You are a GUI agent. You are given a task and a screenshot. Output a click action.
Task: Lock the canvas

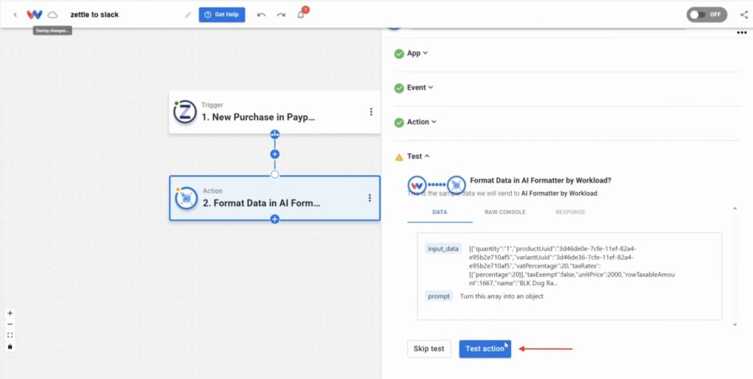click(x=10, y=347)
